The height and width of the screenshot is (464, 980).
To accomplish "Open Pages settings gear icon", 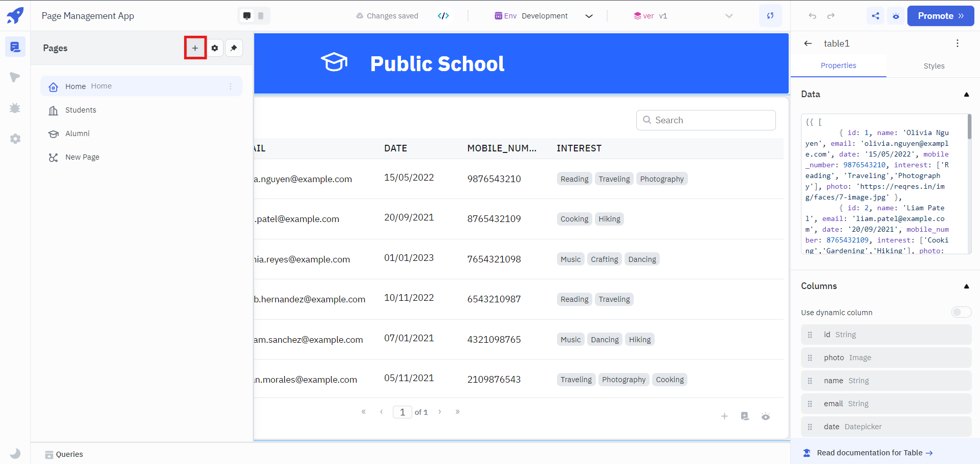I will (215, 48).
